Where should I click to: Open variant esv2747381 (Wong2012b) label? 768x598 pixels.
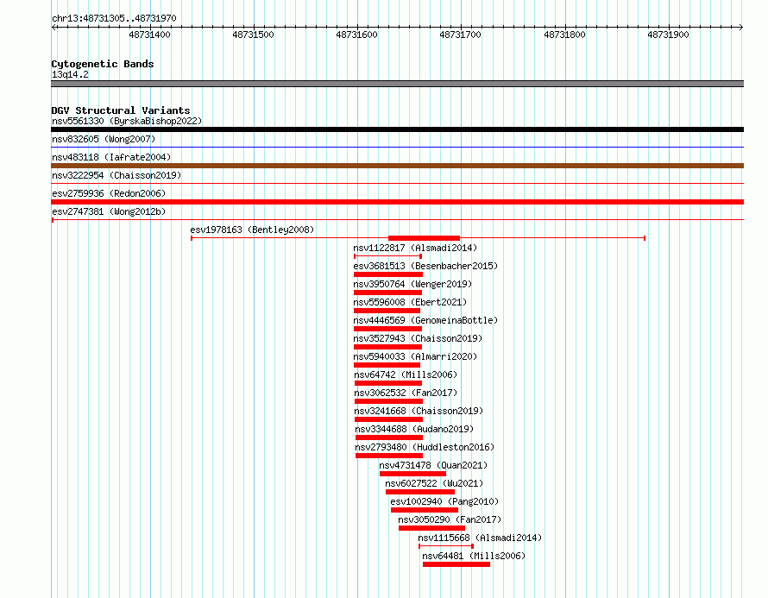tap(109, 211)
